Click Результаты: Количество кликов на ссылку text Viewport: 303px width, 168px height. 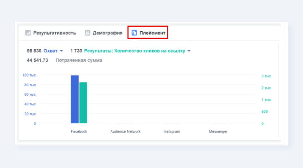click(135, 51)
